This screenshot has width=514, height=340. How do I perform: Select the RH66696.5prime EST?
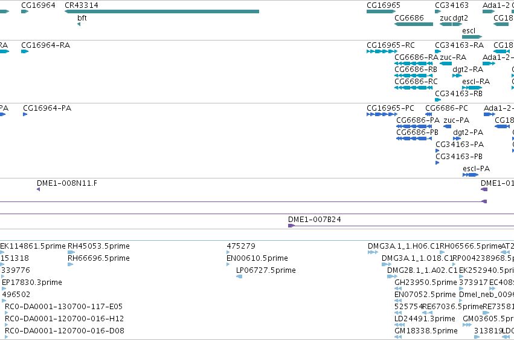click(70, 264)
